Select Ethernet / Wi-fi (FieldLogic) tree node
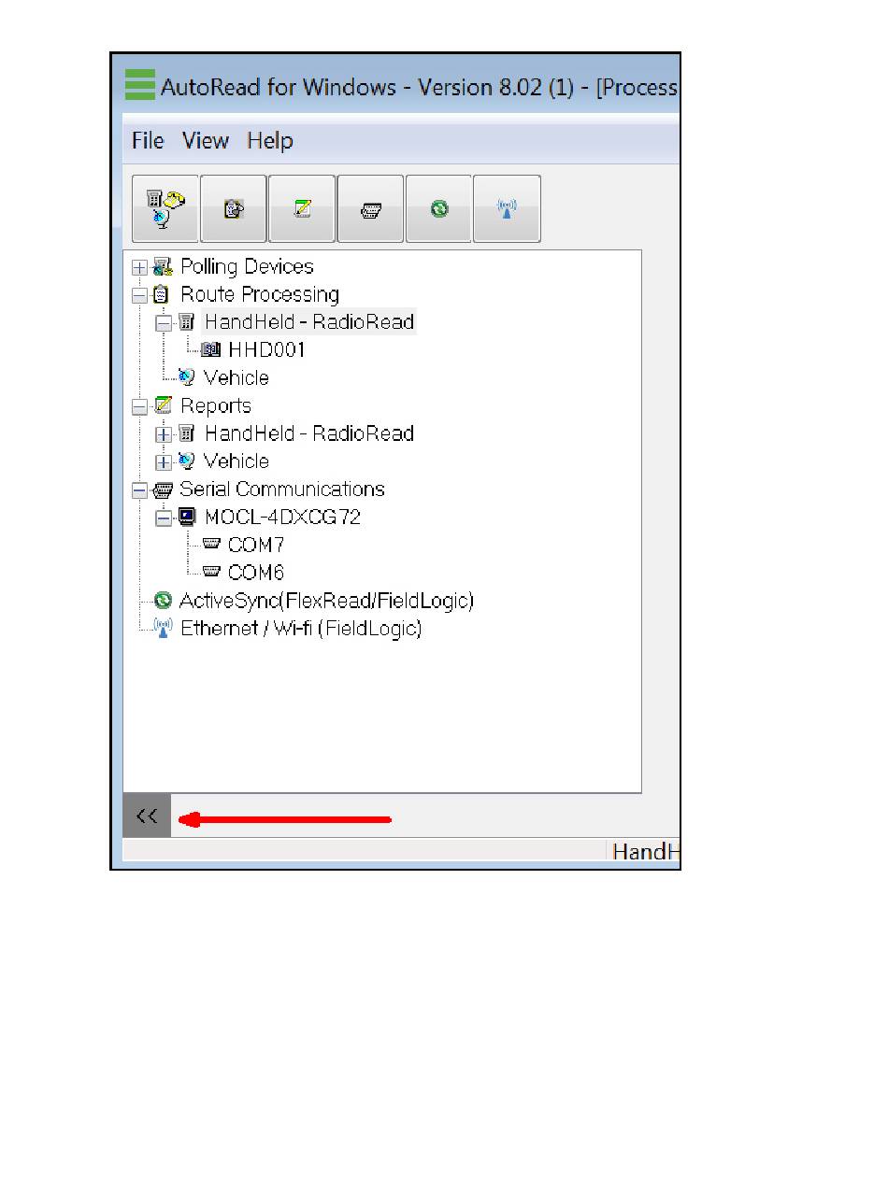 (301, 629)
